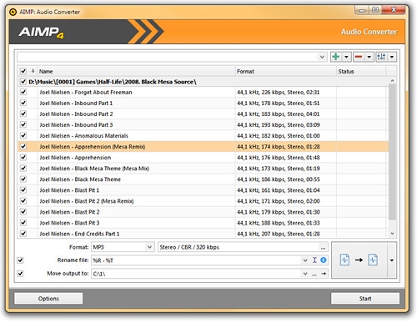Image resolution: width=417 pixels, height=323 pixels.
Task: Click the blue info icon by Rename file
Action: click(323, 260)
